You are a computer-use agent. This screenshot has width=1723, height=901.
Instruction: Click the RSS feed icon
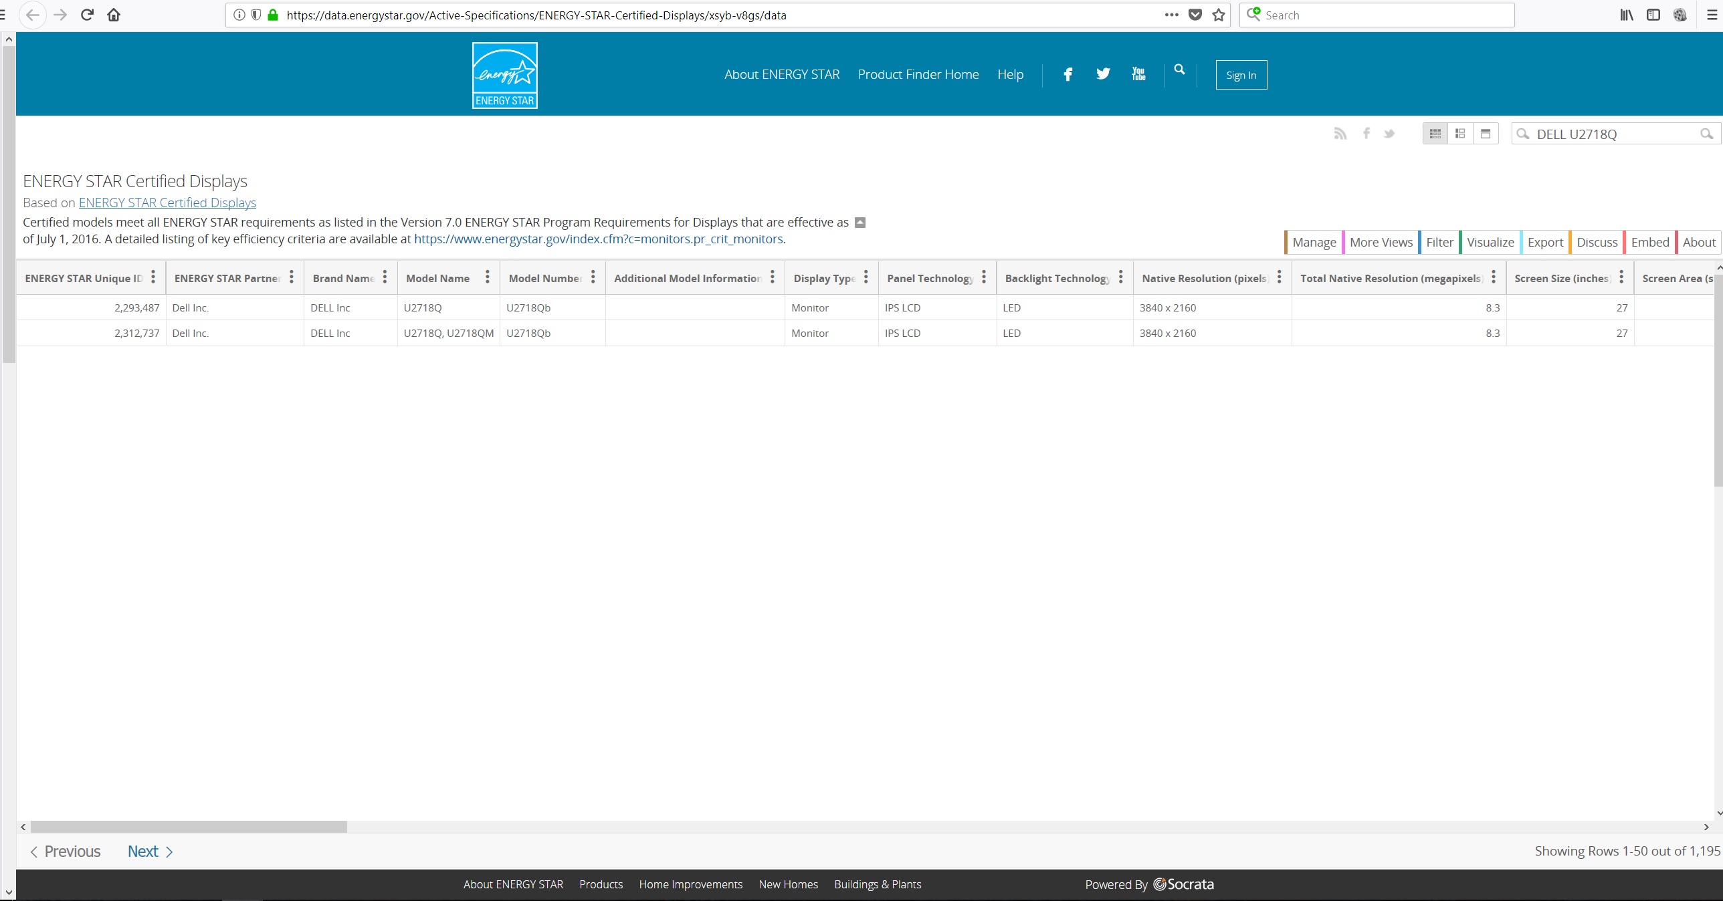pyautogui.click(x=1340, y=134)
